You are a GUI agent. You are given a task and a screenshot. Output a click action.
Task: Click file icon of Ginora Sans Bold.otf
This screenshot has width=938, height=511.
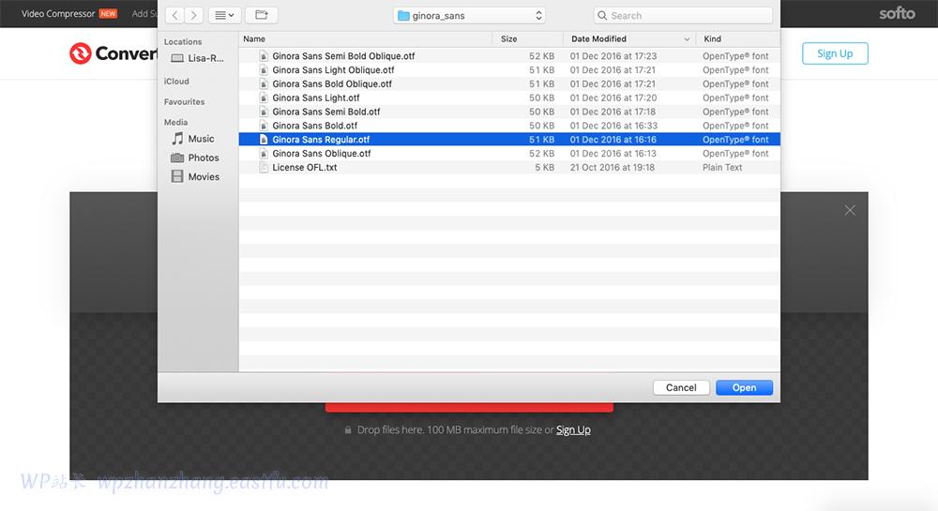[x=264, y=126]
